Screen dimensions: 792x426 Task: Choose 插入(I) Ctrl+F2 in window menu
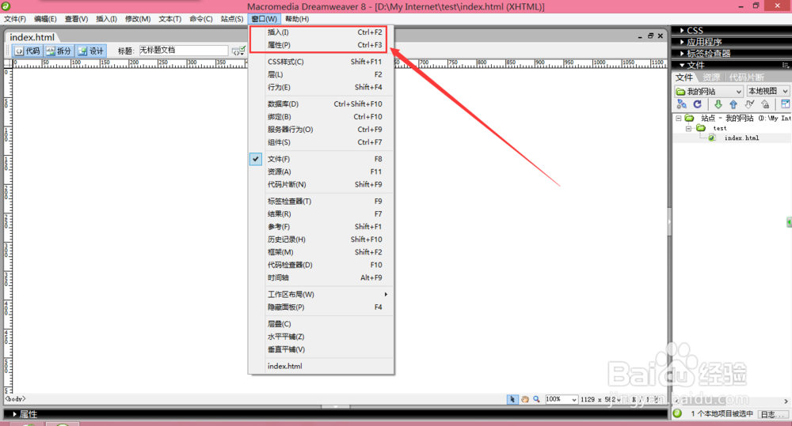(322, 32)
